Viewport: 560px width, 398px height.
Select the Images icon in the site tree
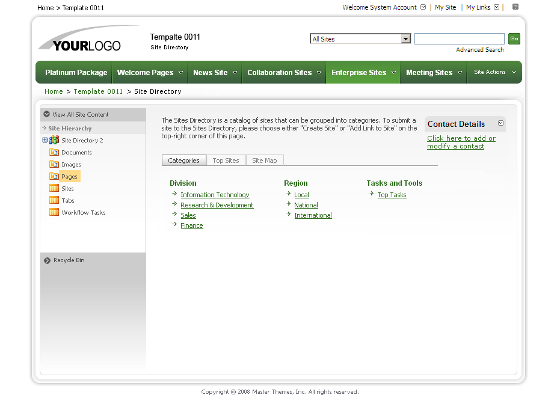point(54,164)
